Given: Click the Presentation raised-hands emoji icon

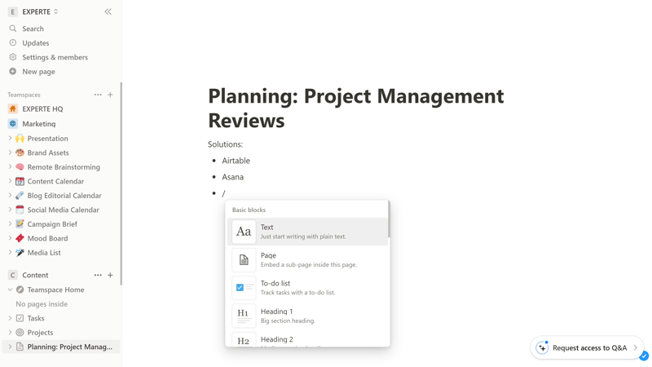Looking at the screenshot, I should click(20, 138).
